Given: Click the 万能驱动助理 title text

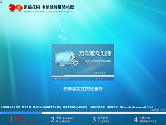Looking at the screenshot, I should [x=95, y=53].
